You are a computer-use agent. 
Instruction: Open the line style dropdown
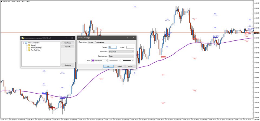(x=115, y=61)
